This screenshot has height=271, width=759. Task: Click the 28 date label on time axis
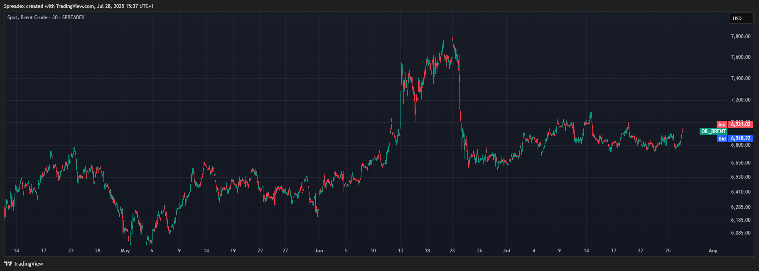(x=98, y=251)
